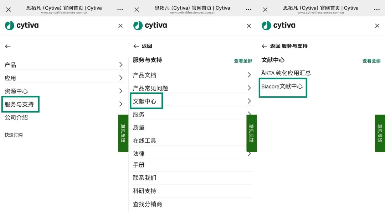
Task: Click the back arrow above the 产品 item
Action: click(8, 46)
